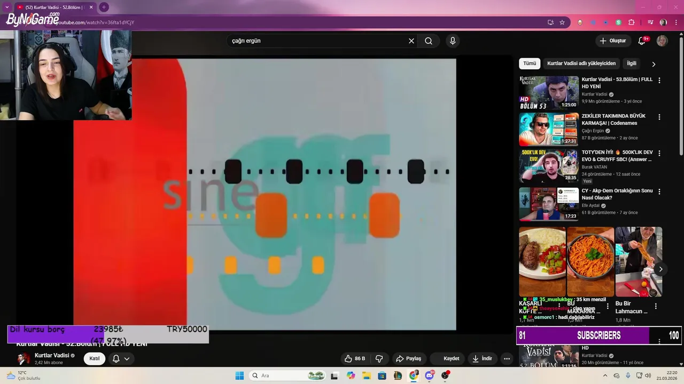This screenshot has width=684, height=384.
Task: Select the İlgili filter chip
Action: tap(632, 63)
